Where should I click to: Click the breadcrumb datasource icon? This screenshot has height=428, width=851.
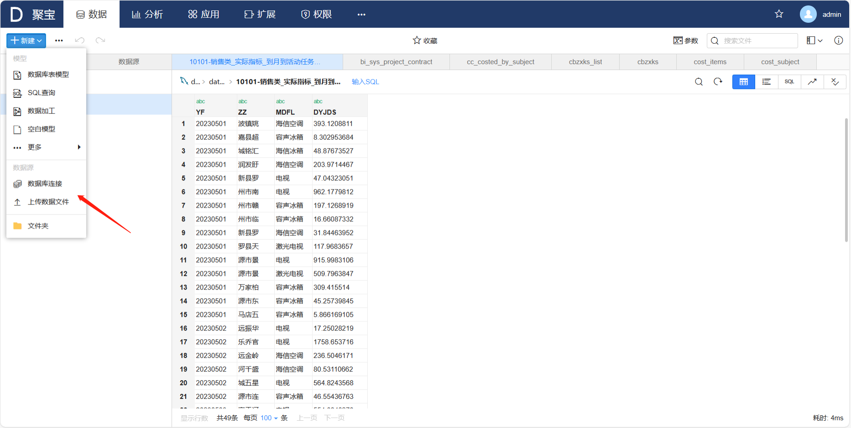(184, 81)
